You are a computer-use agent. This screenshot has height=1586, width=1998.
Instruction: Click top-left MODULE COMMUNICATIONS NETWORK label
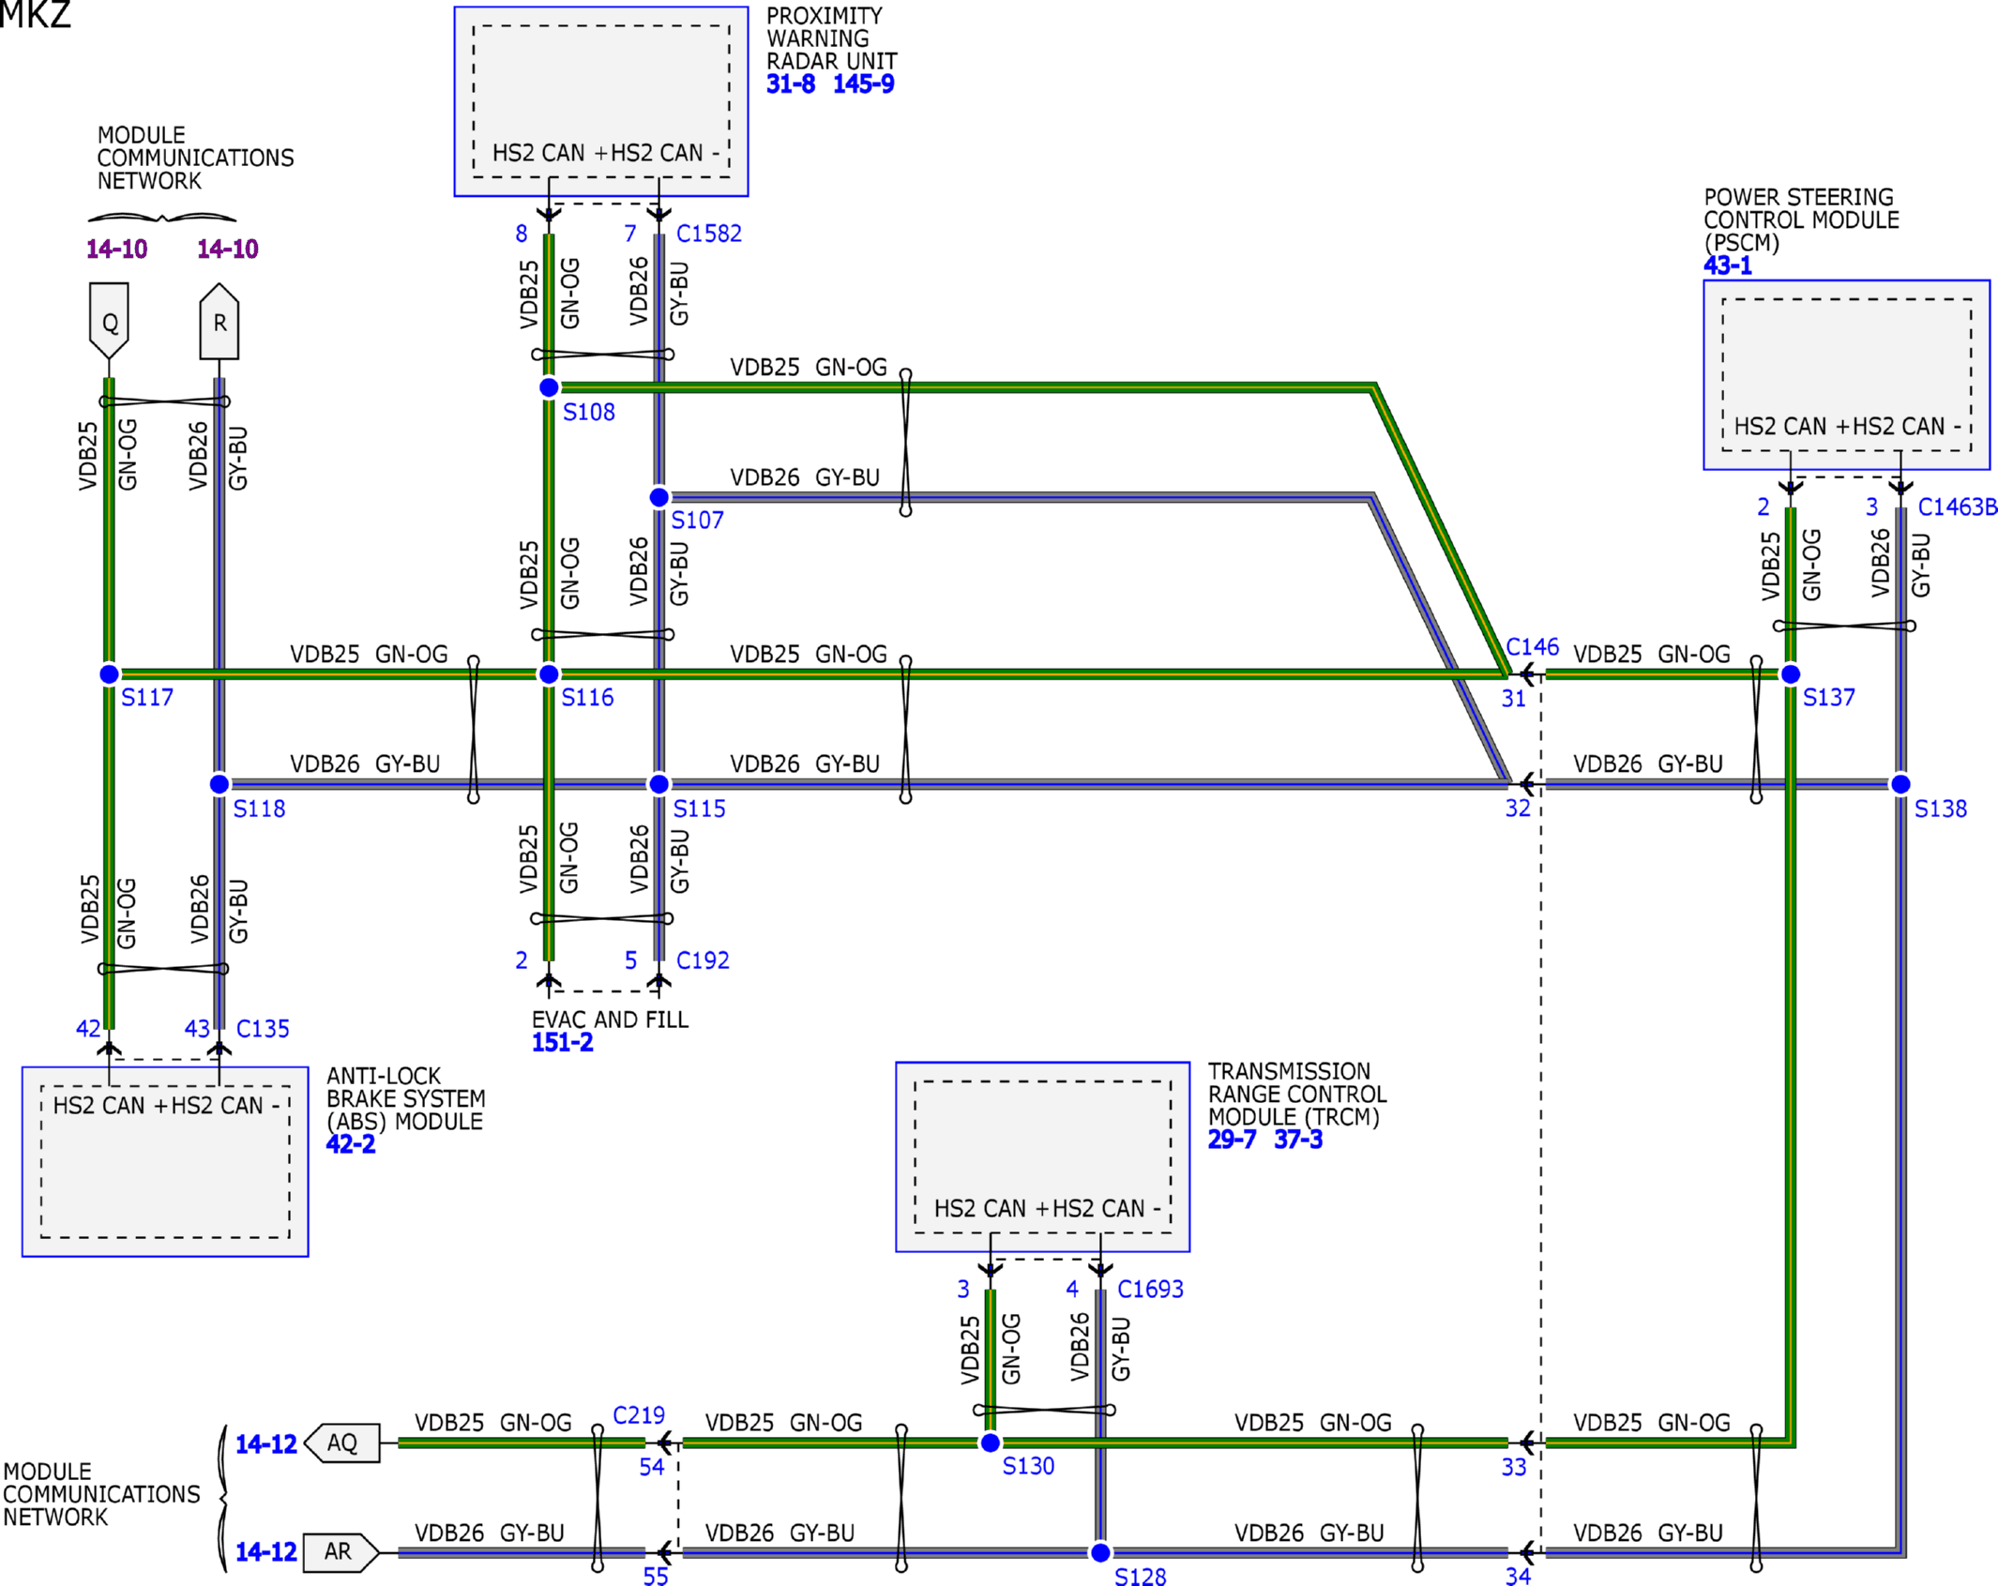(x=195, y=159)
